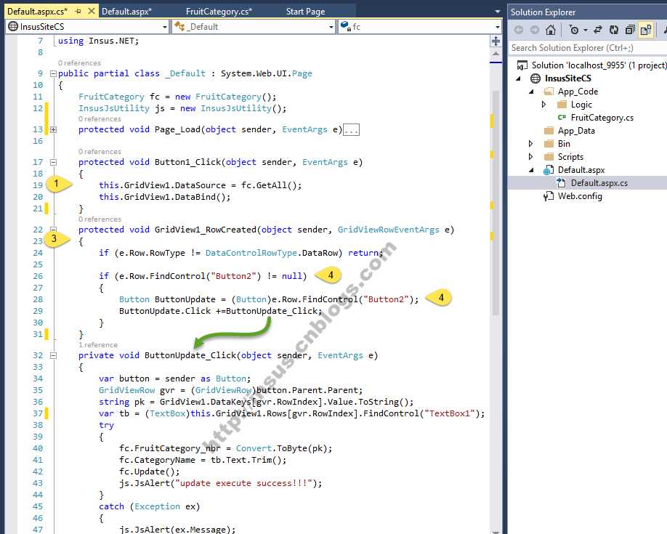Close the Default.aspx.cs* tab
The width and height of the screenshot is (667, 534).
point(91,12)
